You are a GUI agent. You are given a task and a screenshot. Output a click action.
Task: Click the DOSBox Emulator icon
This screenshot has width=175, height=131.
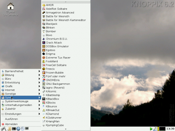point(44,47)
